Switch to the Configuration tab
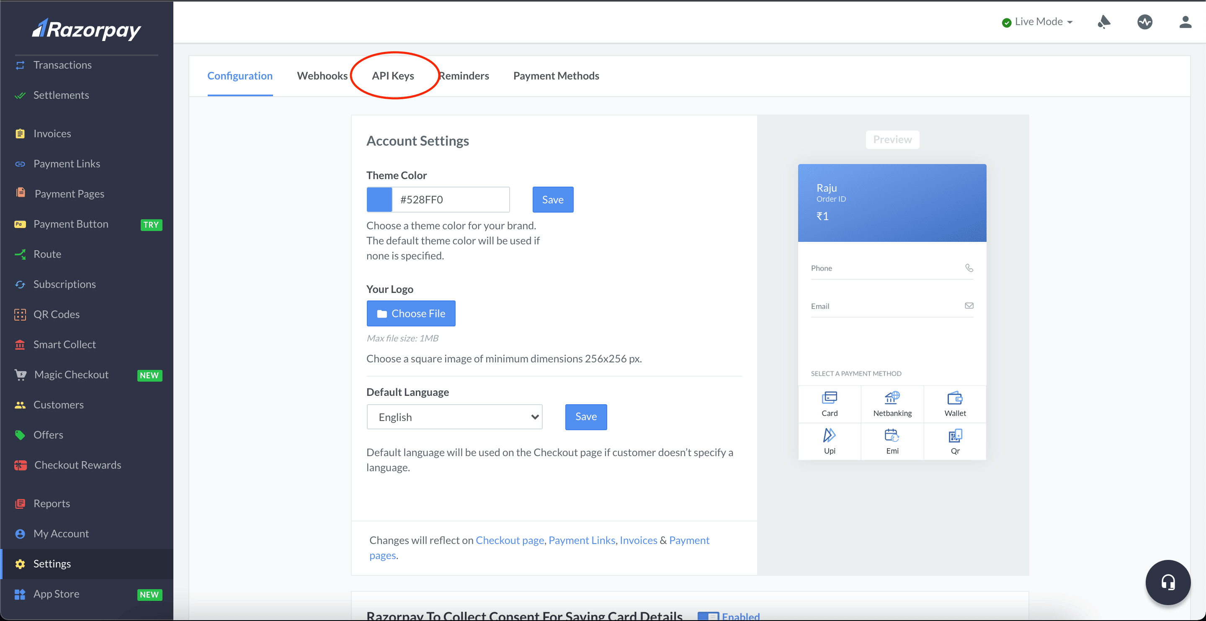The image size is (1206, 621). click(x=240, y=76)
